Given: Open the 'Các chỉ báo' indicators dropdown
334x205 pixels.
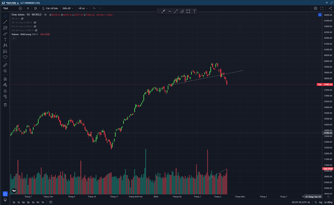Looking at the screenshot, I should [x=50, y=8].
